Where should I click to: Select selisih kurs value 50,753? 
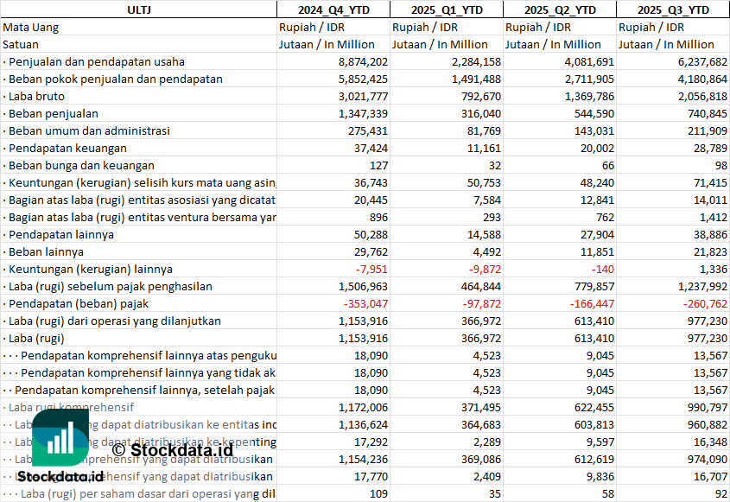(x=484, y=182)
